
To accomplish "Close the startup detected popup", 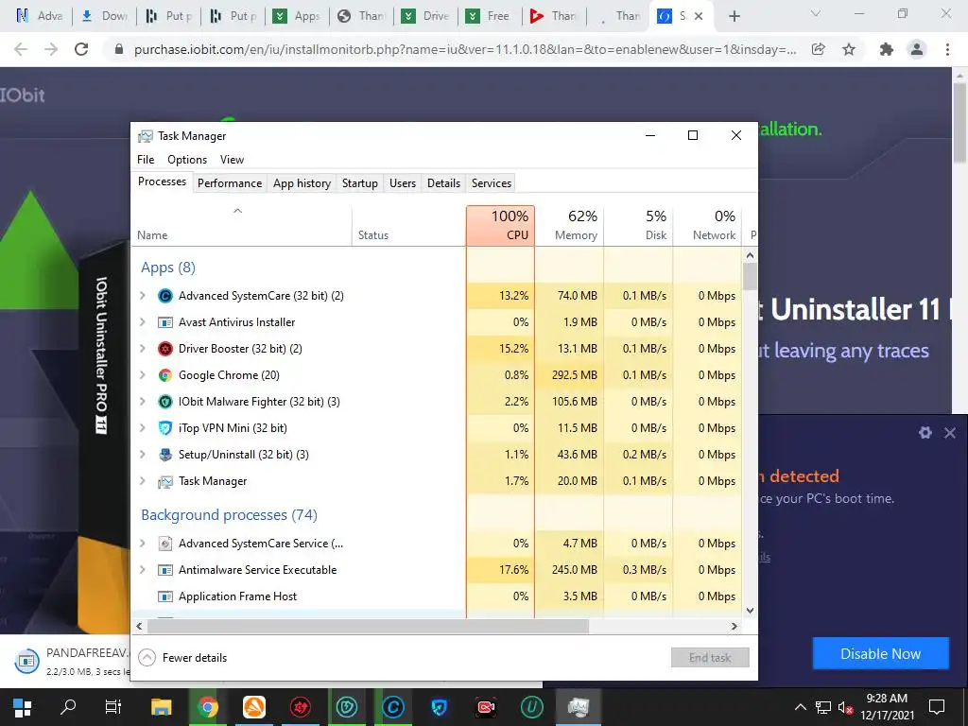I will coord(950,433).
